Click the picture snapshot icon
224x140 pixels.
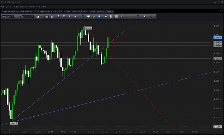click(x=116, y=16)
